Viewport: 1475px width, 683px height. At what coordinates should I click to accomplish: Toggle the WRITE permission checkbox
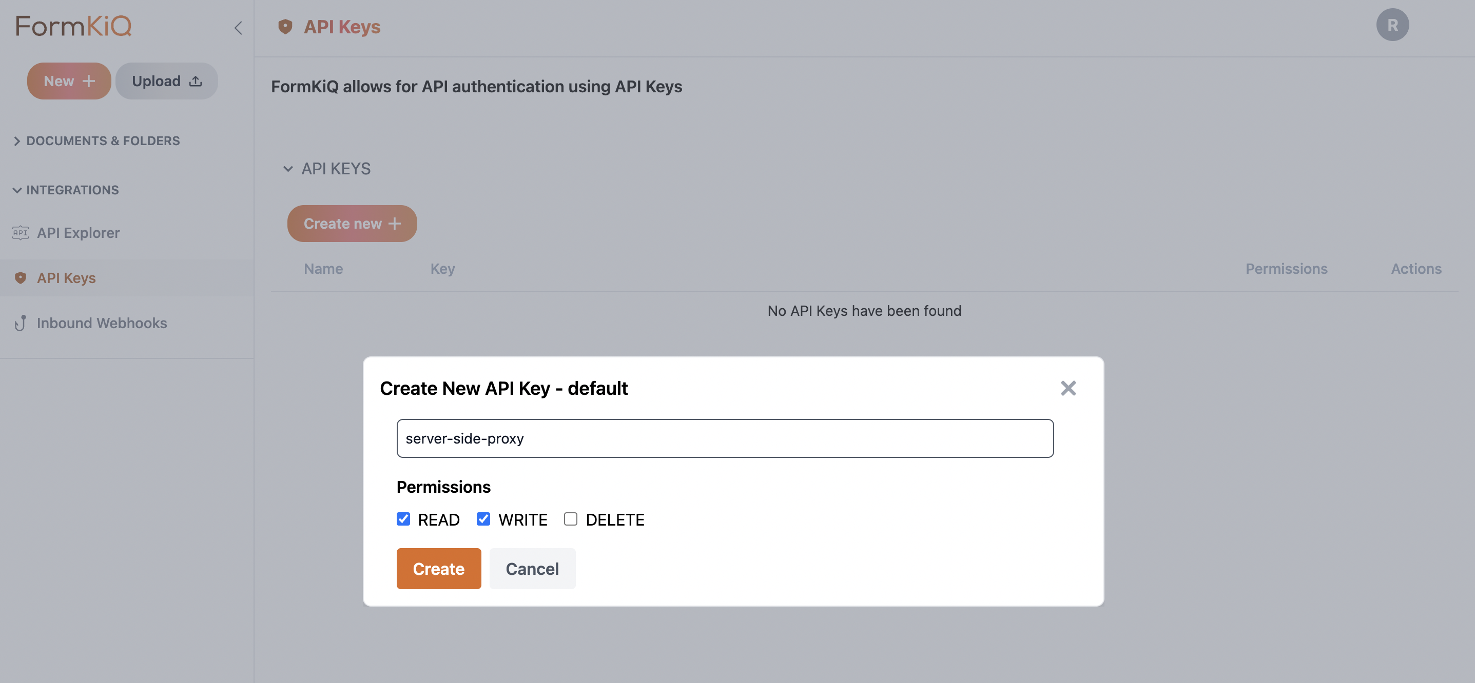tap(483, 519)
